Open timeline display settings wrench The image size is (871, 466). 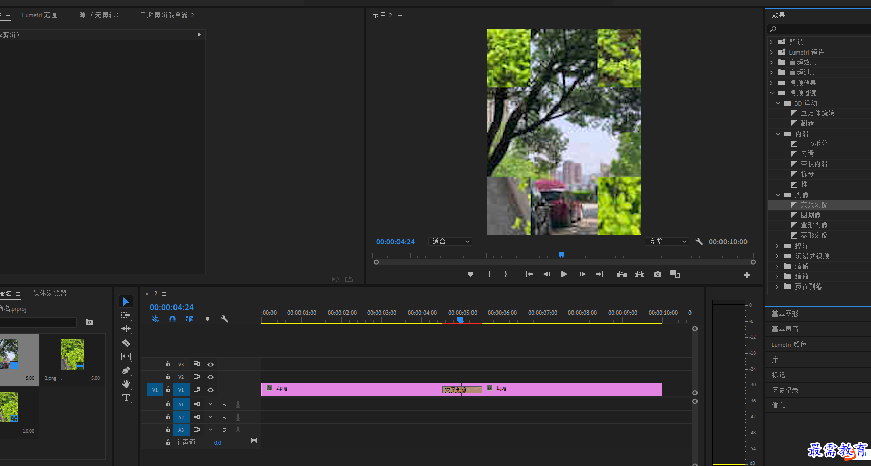(224, 319)
